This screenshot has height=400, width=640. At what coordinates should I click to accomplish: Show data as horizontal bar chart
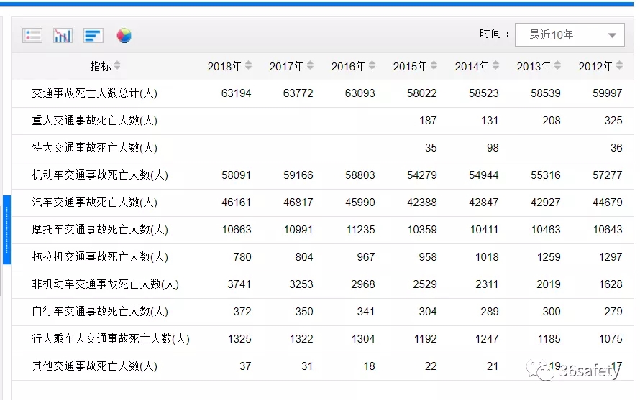coord(93,36)
